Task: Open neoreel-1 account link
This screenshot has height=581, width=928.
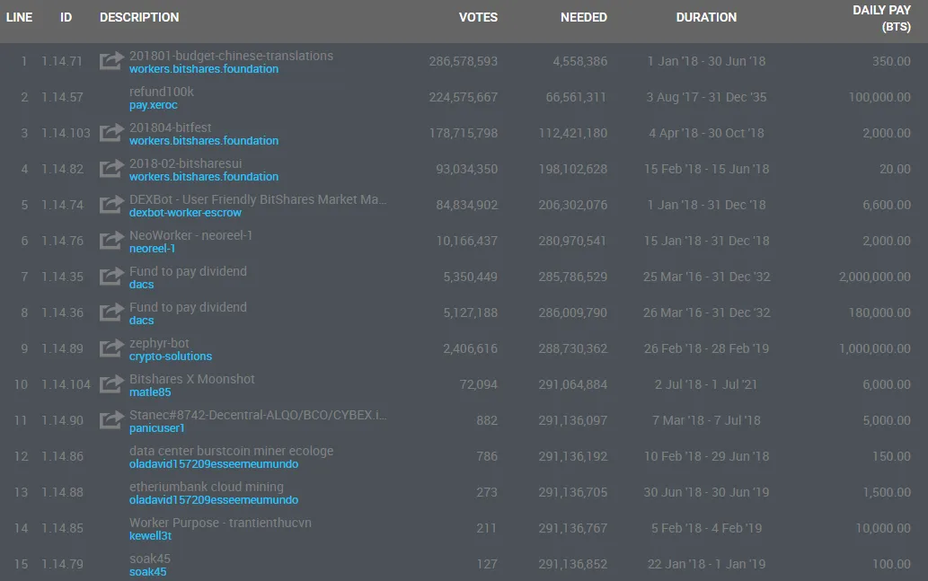Action: coord(152,249)
